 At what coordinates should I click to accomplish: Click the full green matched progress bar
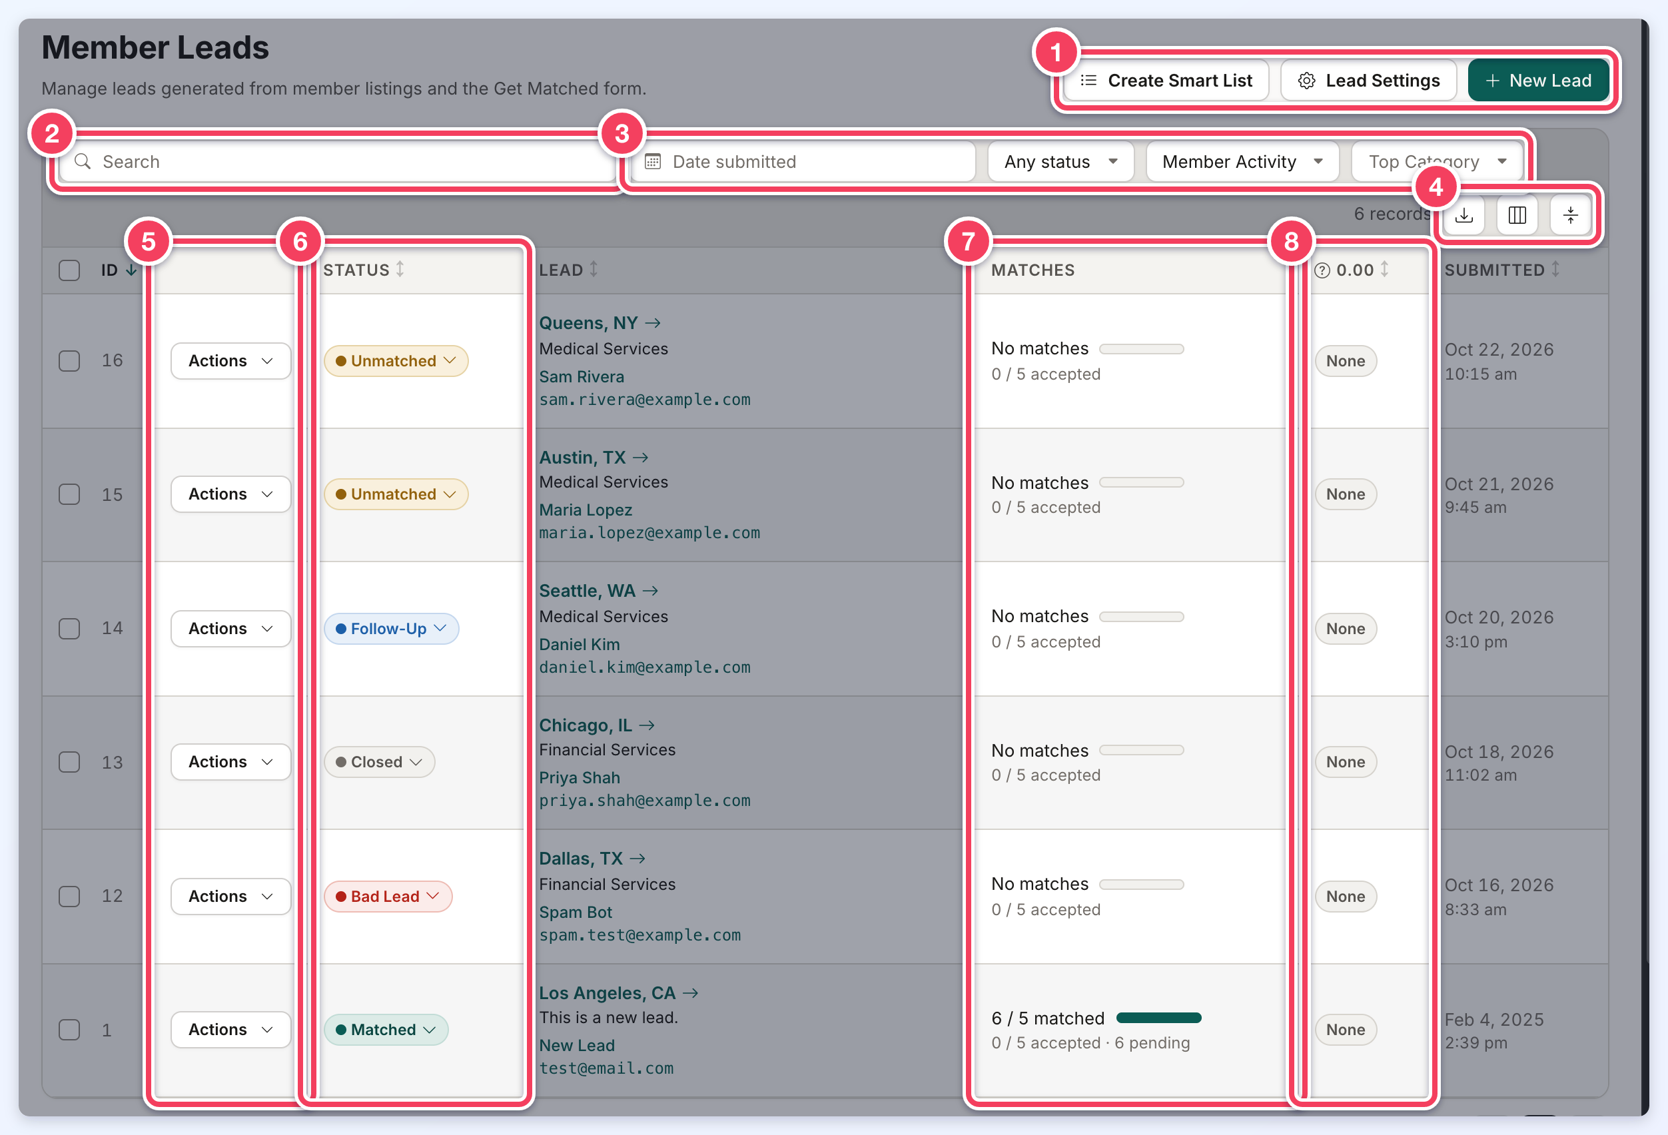click(1159, 1017)
